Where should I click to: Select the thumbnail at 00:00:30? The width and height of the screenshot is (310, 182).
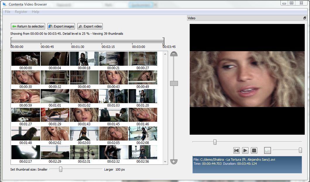pos(26,77)
